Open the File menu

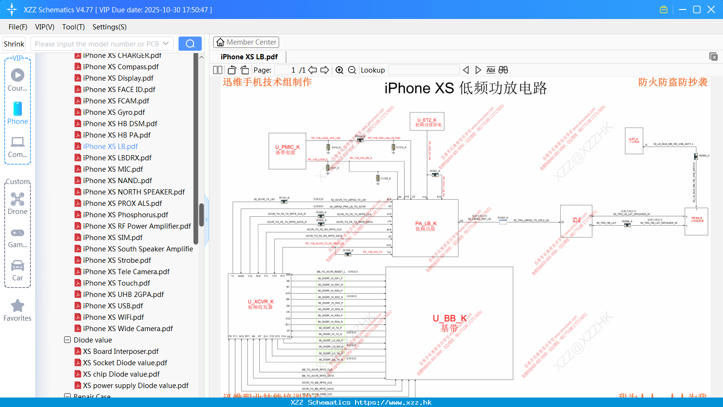coord(18,27)
